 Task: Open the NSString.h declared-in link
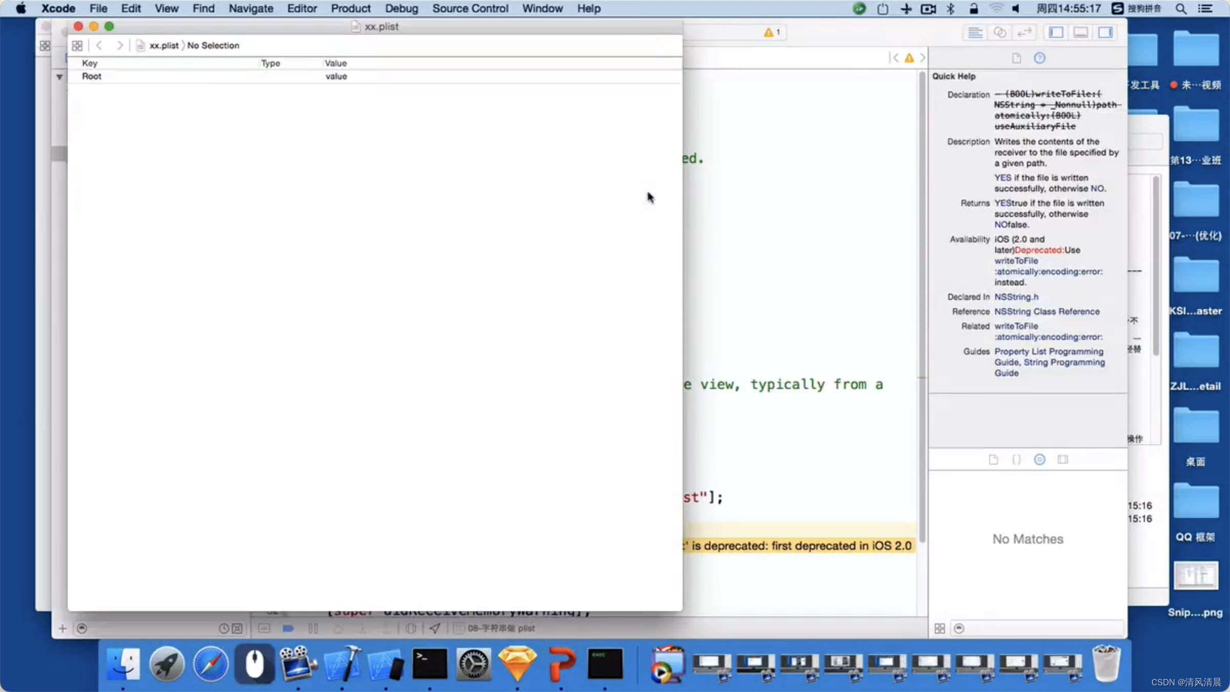(x=1016, y=297)
